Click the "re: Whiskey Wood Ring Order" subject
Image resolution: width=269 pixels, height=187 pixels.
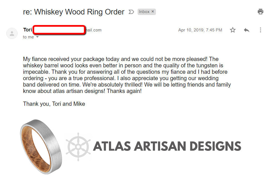[74, 12]
